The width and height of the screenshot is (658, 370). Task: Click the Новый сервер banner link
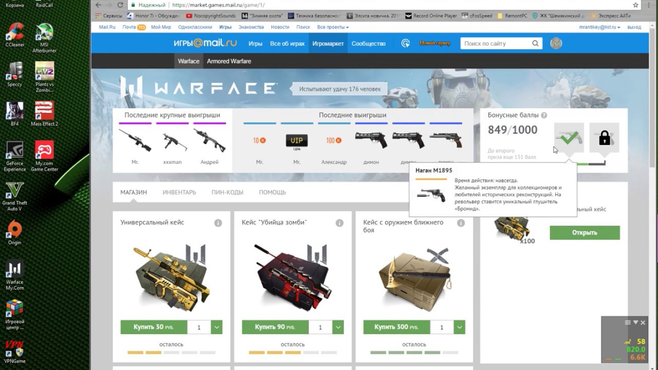point(435,44)
